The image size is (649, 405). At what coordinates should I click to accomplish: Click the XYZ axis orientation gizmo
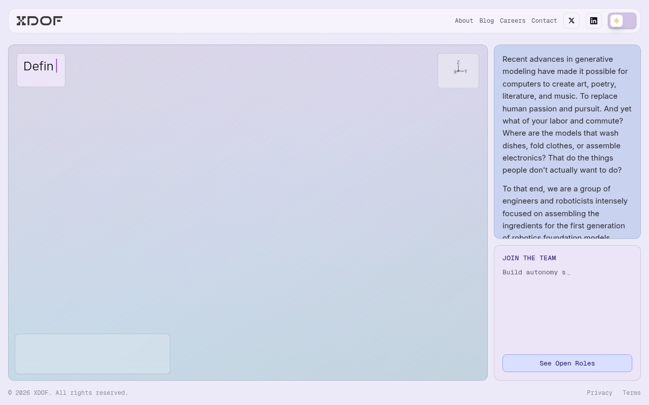point(458,71)
